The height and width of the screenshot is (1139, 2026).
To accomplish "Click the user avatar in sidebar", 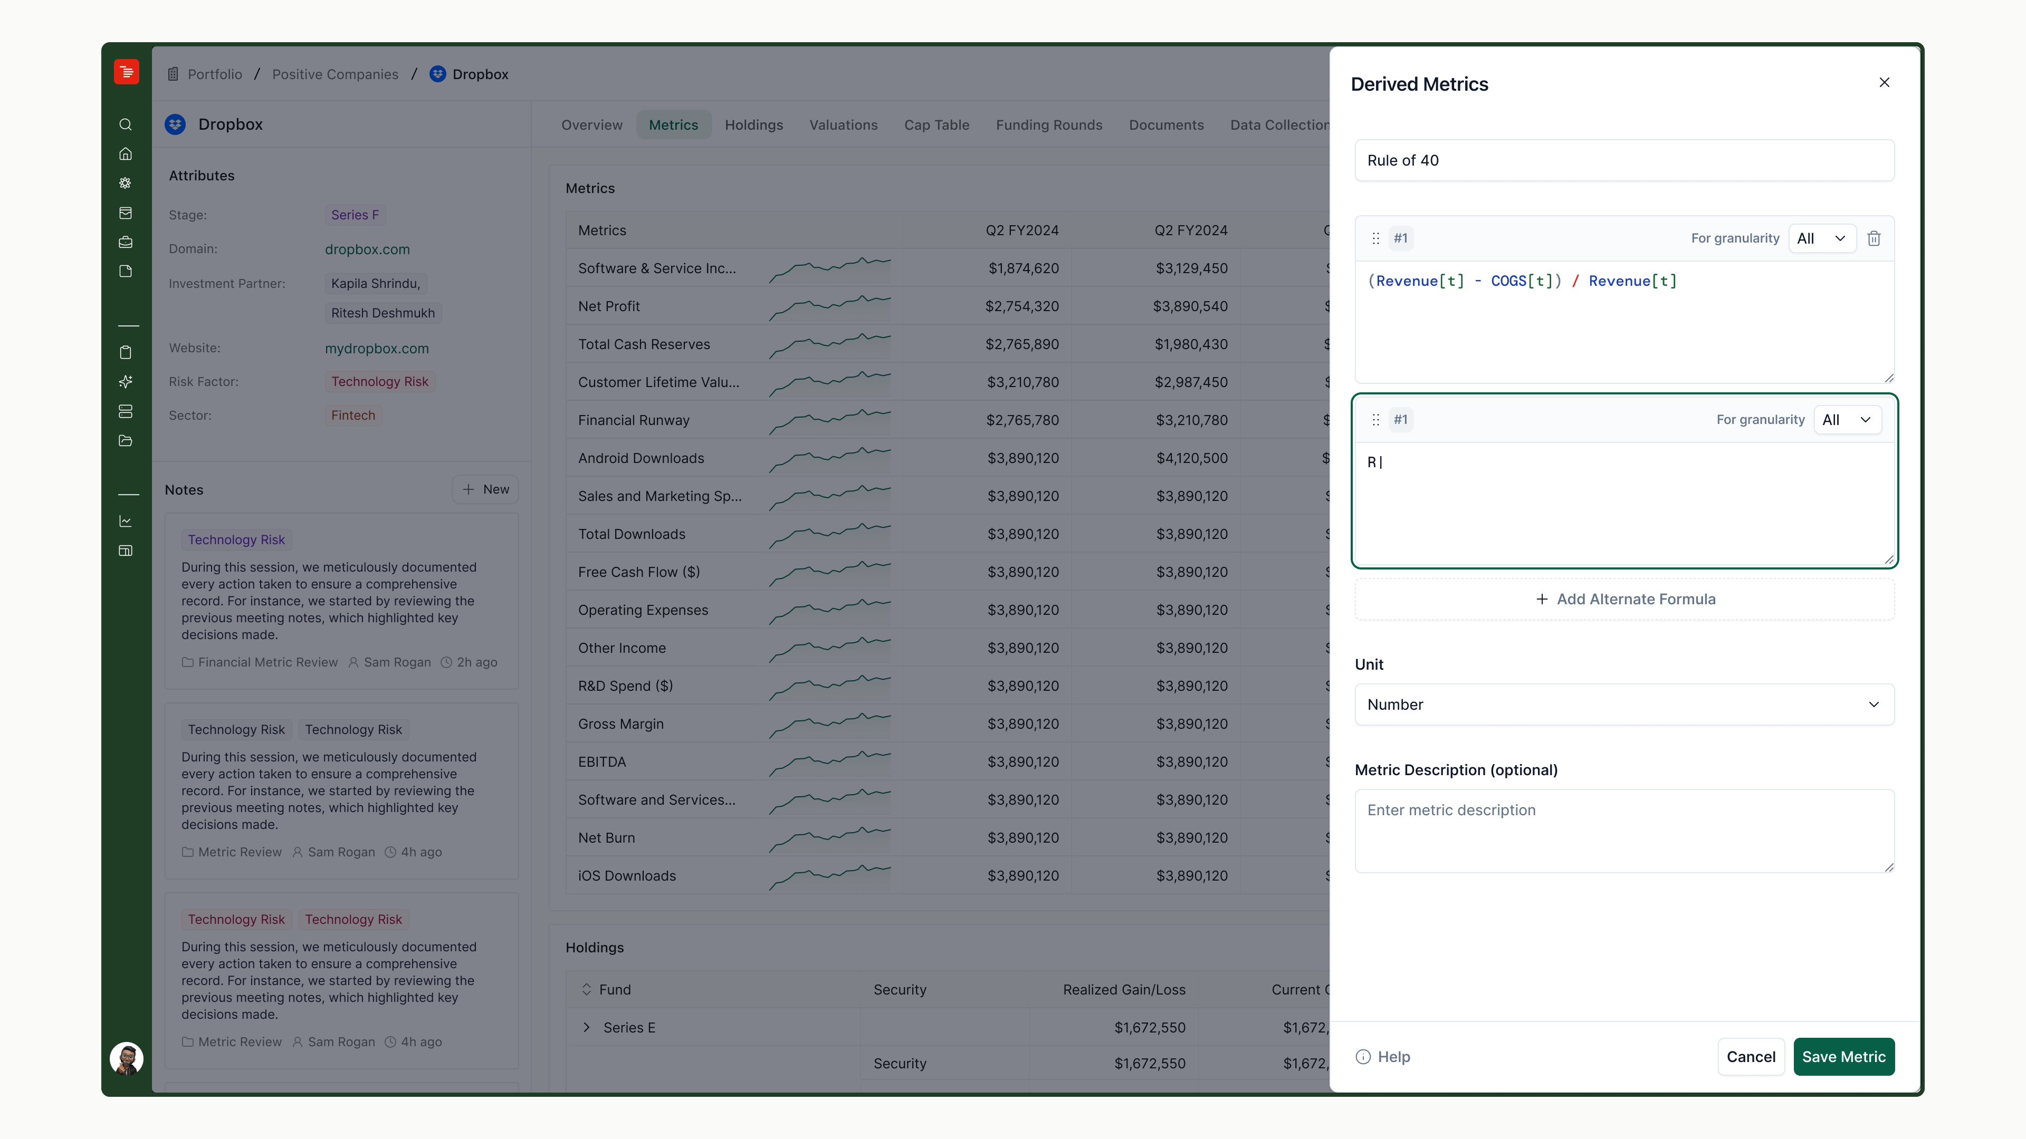I will click(127, 1058).
